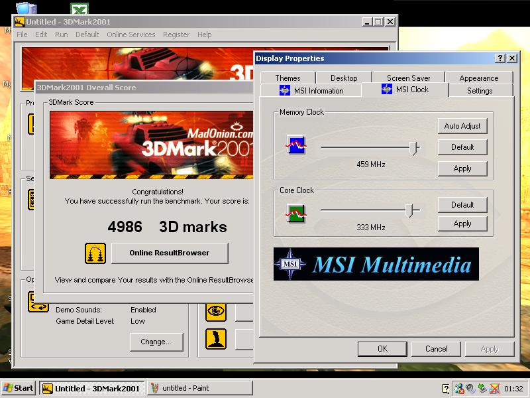530x398 pixels.
Task: Click Default button in Core Clock group
Action: pos(462,205)
